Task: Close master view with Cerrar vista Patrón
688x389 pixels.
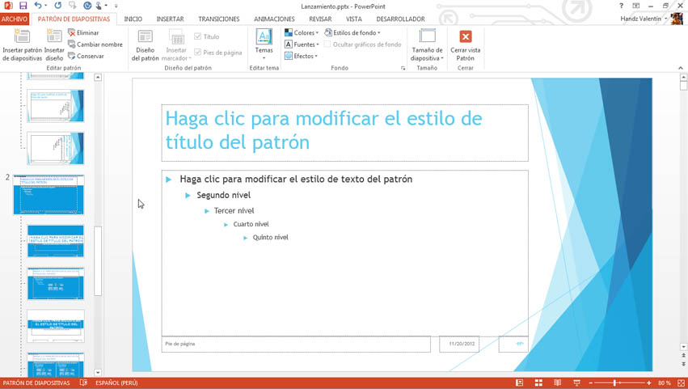Action: [465, 44]
